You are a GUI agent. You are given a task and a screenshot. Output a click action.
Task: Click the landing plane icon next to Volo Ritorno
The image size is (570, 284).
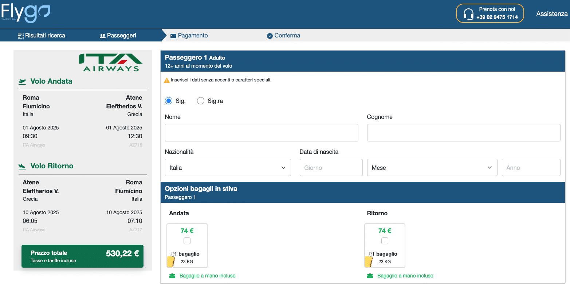(x=23, y=166)
